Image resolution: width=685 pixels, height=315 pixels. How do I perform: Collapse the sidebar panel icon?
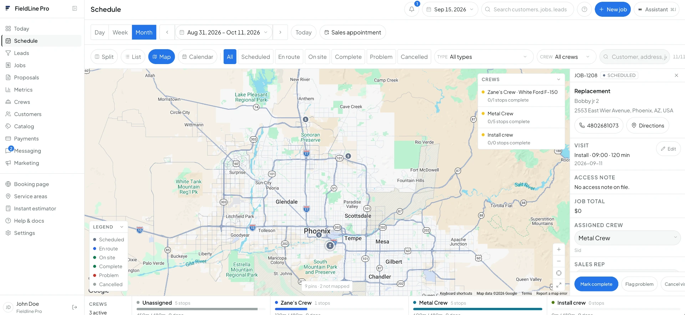(x=75, y=9)
